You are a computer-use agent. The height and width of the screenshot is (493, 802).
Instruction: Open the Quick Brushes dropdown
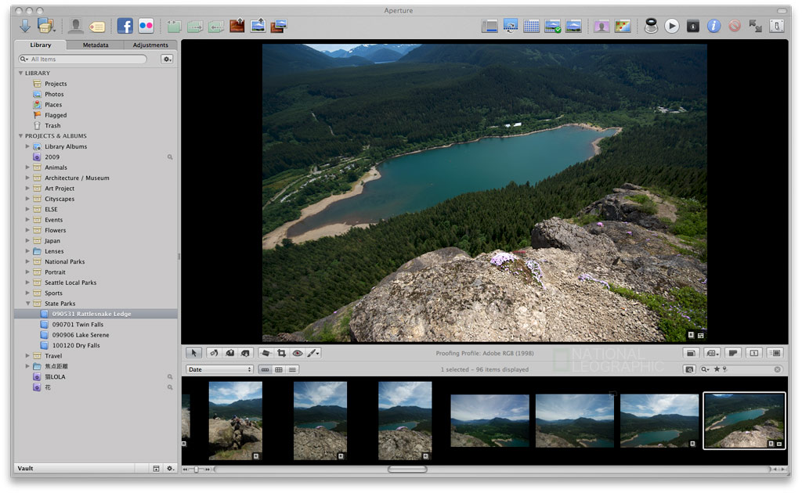[313, 353]
